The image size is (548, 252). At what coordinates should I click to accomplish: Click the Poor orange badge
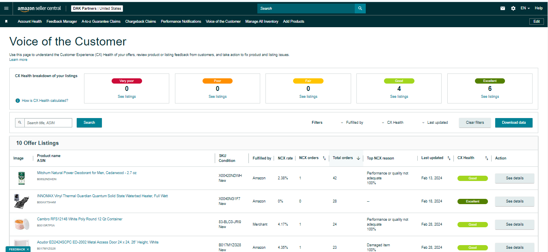click(x=218, y=81)
